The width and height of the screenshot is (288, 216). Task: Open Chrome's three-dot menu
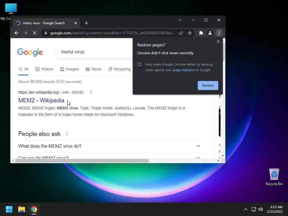(x=219, y=33)
